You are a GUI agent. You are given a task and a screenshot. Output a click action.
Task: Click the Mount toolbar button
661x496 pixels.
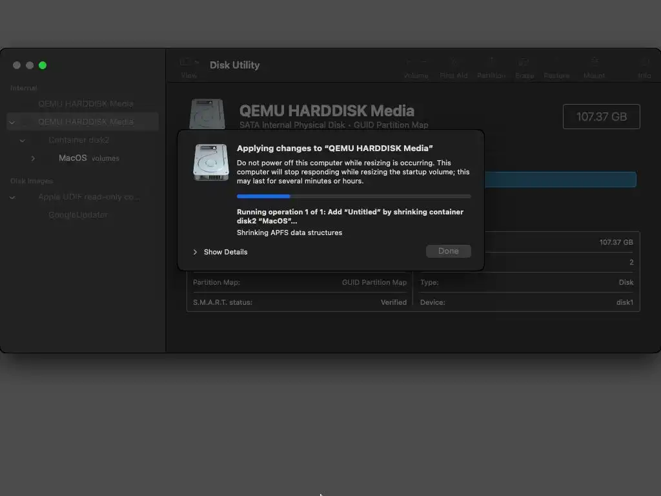[594, 67]
